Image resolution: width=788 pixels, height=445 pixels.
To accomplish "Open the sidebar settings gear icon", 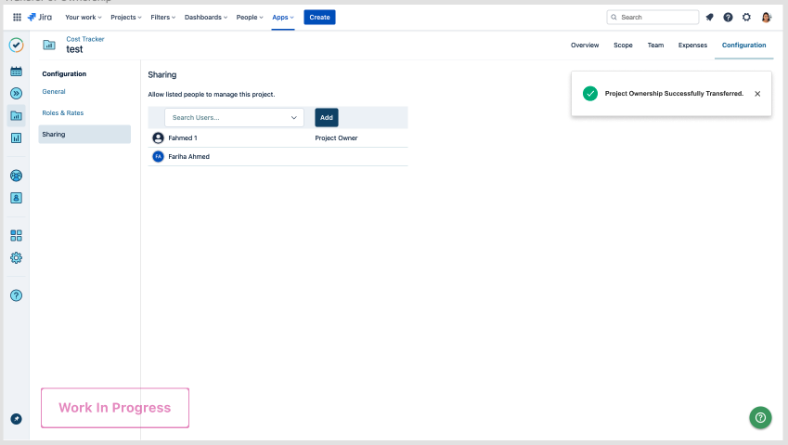I will [16, 257].
